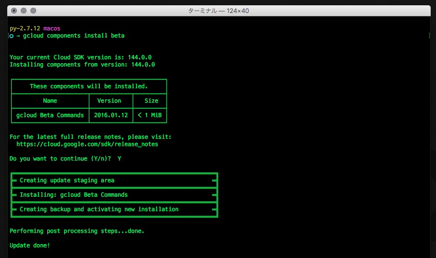
Task: Click the magenta 'macos' prompt label
Action: (x=52, y=28)
